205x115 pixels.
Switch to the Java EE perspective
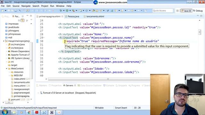click(186, 11)
